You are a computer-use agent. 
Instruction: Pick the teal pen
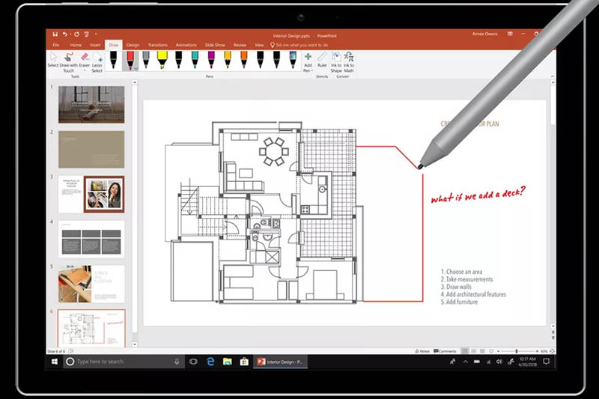tap(195, 61)
